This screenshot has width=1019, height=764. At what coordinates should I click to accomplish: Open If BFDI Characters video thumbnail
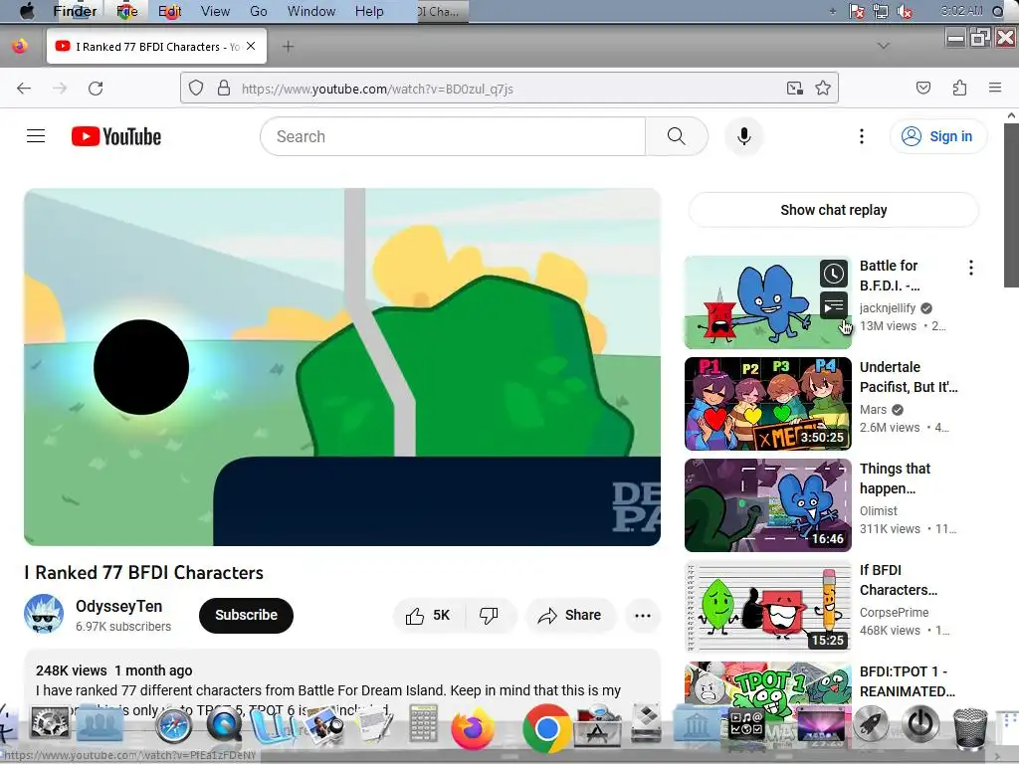pos(767,606)
